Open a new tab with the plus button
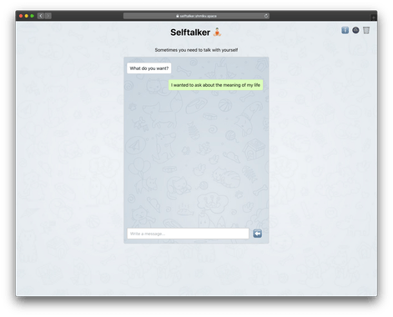The image size is (393, 317). [373, 18]
